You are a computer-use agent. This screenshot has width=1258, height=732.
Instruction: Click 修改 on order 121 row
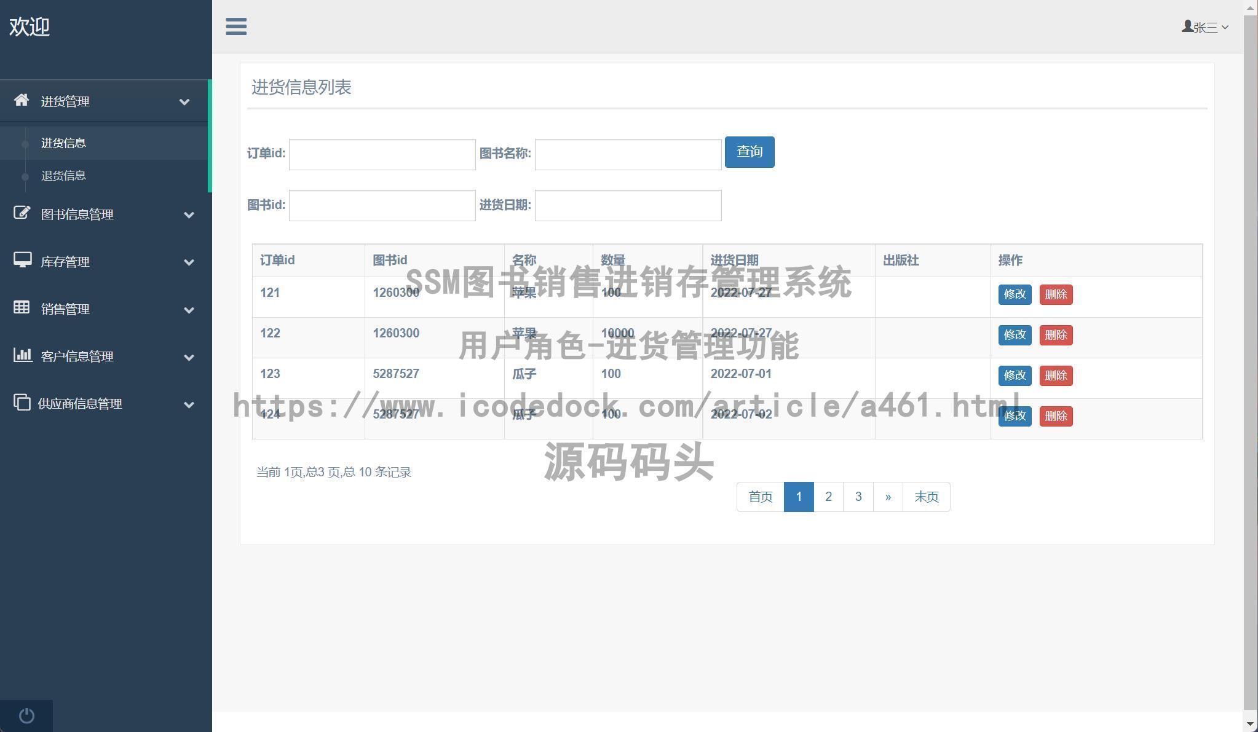[1014, 294]
